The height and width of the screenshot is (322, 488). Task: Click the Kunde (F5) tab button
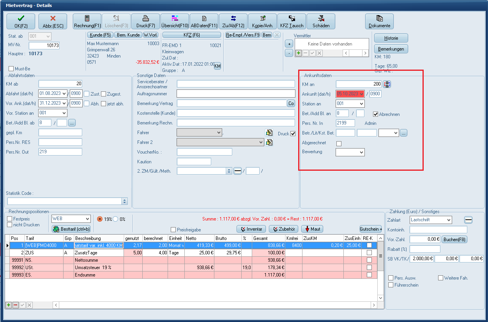[x=99, y=35]
